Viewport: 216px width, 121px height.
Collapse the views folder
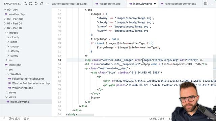coord(6,97)
